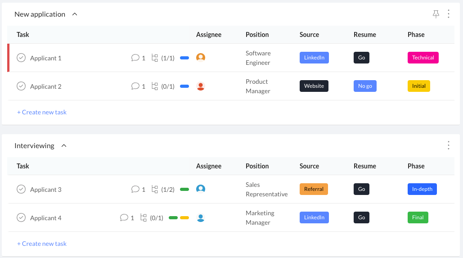
Task: Open the comment bubble for Applicant 4
Action: point(124,218)
